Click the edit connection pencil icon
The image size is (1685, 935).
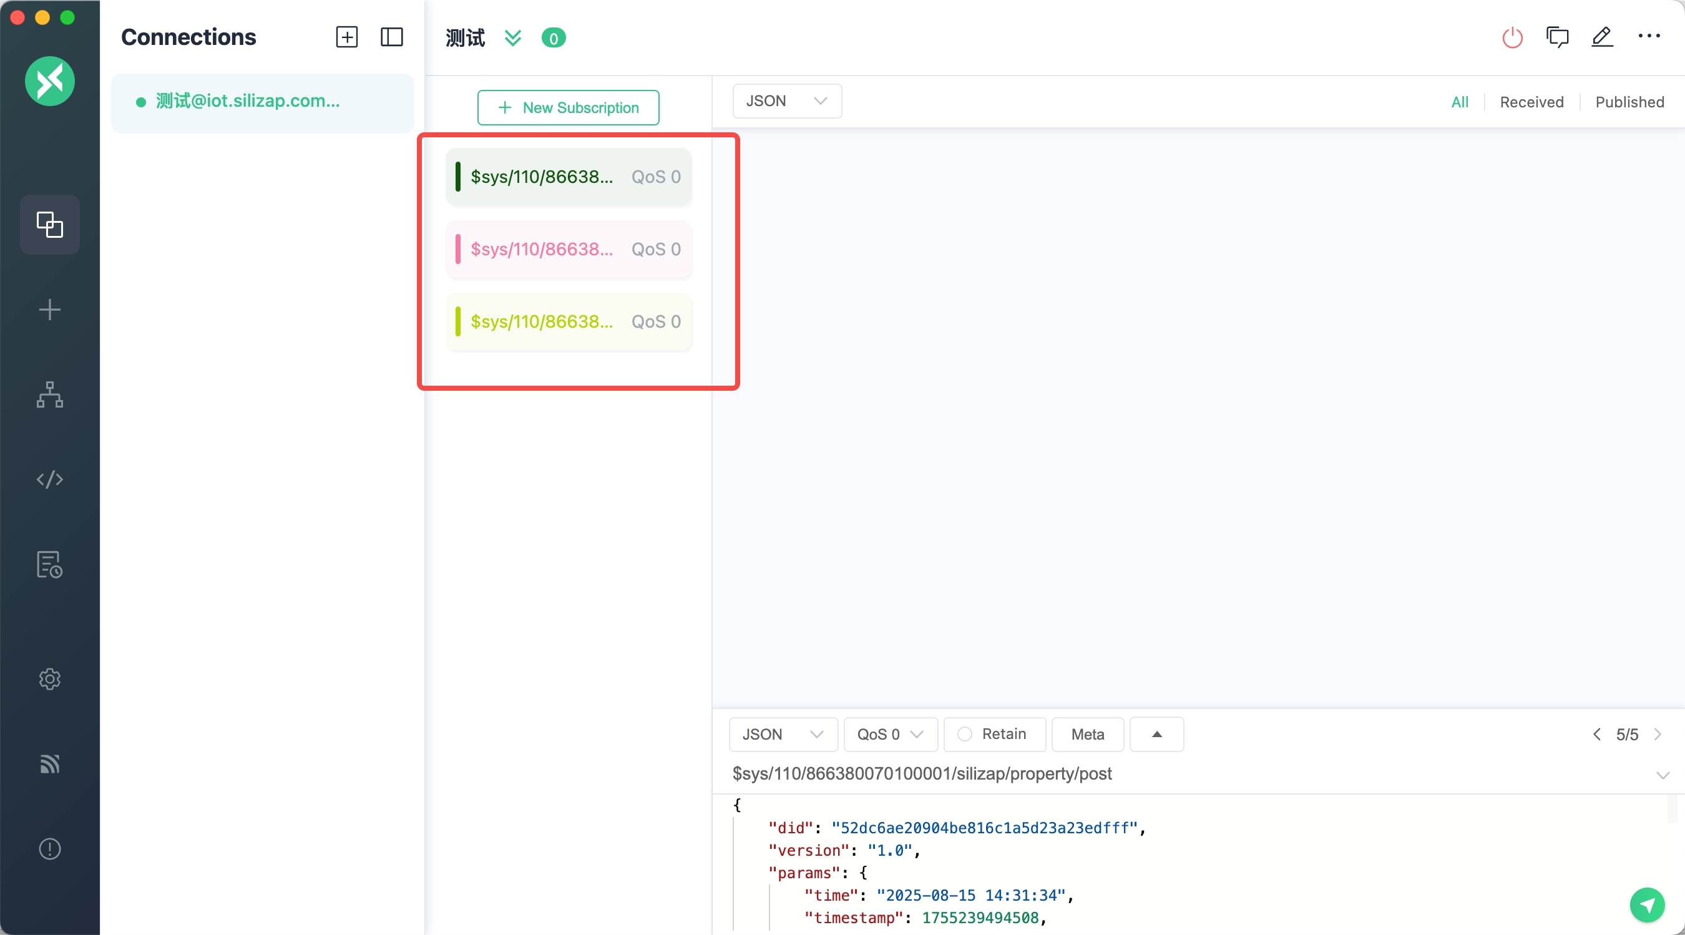pyautogui.click(x=1602, y=37)
